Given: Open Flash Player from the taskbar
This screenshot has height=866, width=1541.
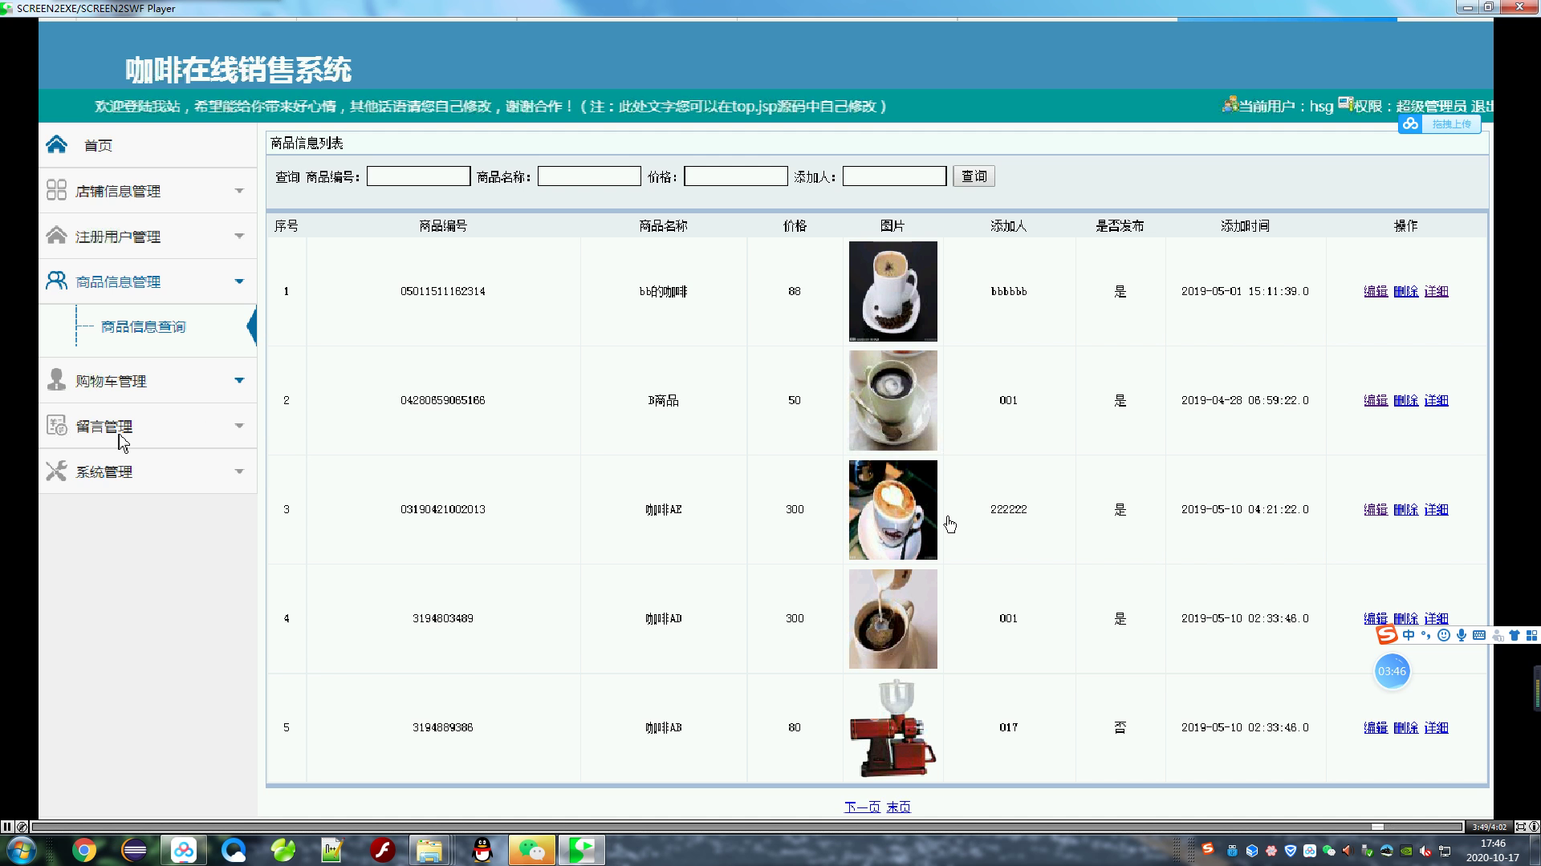Looking at the screenshot, I should pyautogui.click(x=382, y=850).
